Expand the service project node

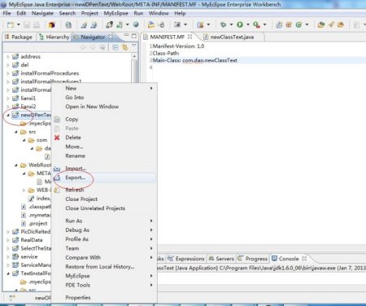8,256
